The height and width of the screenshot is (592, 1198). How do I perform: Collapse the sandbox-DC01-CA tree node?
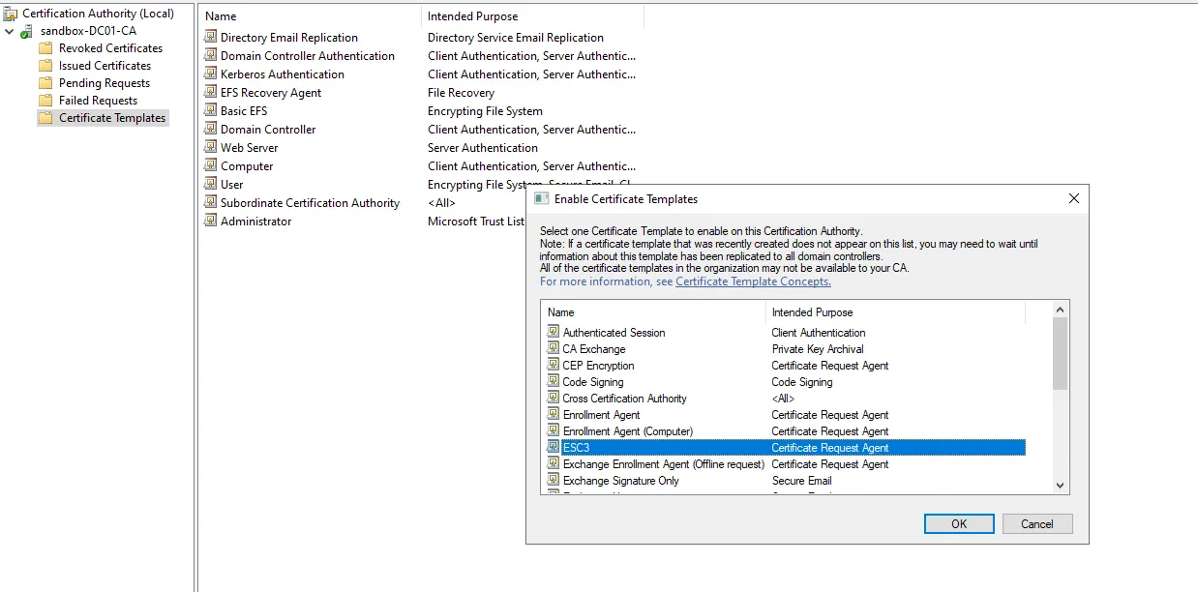(x=10, y=31)
